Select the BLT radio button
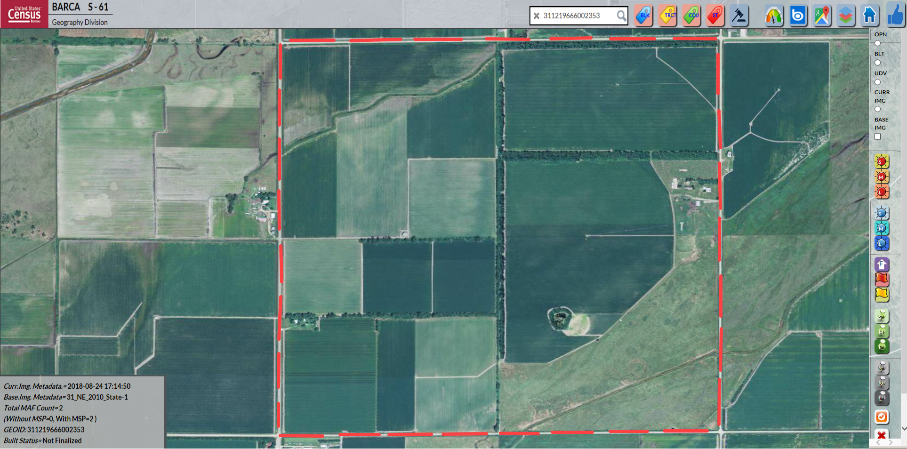907x449 pixels. (x=877, y=63)
